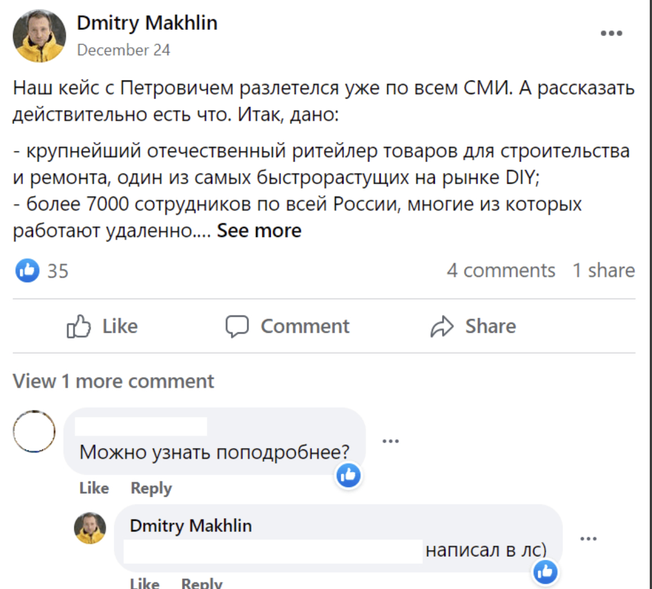Click like reaction badge on first comment
The height and width of the screenshot is (589, 652).
(349, 476)
